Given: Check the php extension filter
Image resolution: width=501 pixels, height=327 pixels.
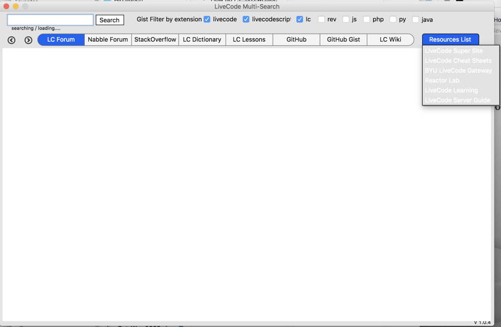Looking at the screenshot, I should [367, 19].
